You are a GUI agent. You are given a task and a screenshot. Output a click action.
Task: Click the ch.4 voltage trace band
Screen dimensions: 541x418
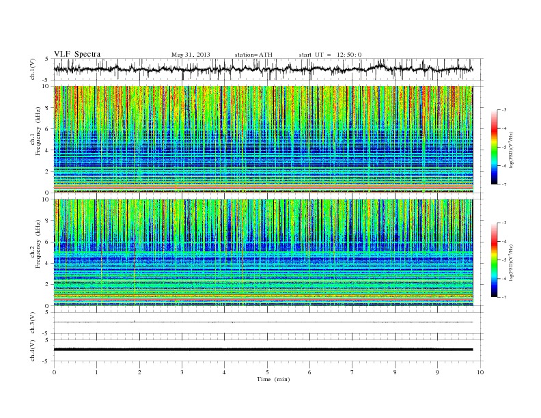pyautogui.click(x=263, y=350)
